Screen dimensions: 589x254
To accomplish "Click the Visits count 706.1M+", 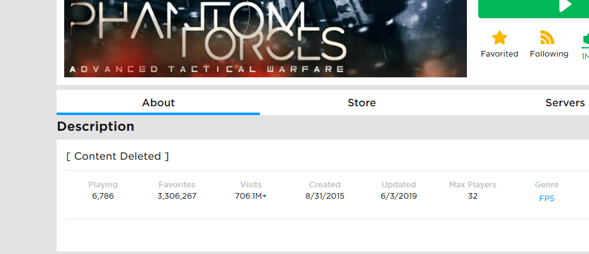I will click(x=251, y=196).
